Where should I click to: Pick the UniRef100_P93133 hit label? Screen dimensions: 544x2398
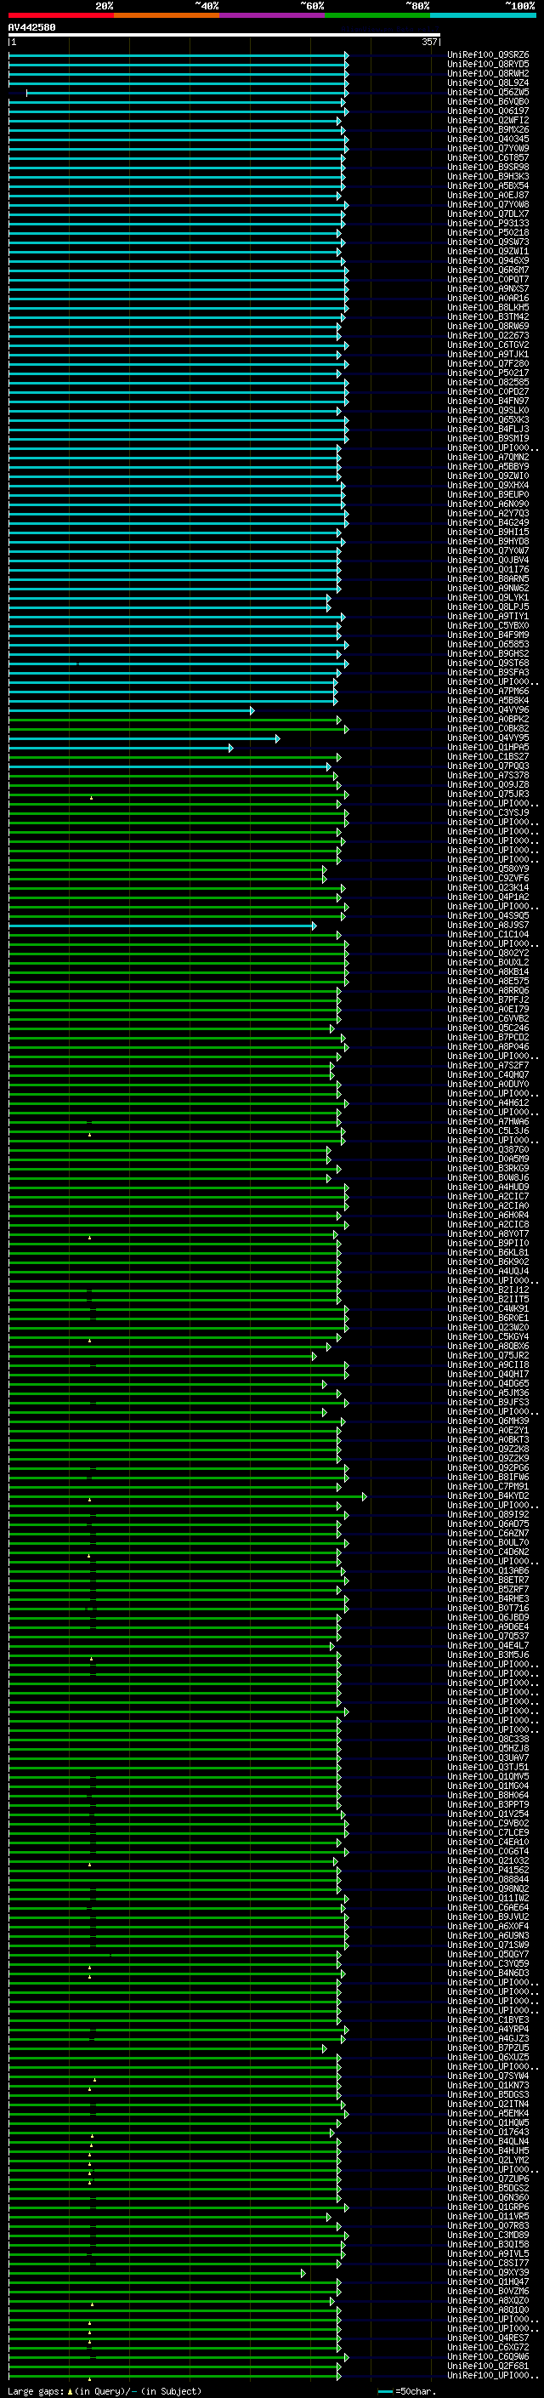tap(488, 224)
